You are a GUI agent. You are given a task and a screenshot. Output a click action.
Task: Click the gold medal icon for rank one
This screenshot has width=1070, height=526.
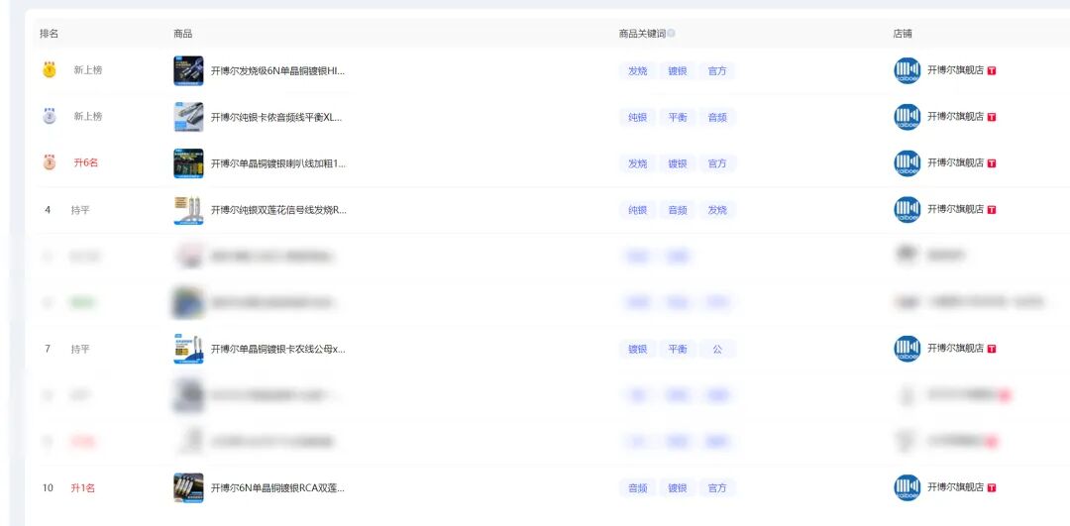pos(50,70)
